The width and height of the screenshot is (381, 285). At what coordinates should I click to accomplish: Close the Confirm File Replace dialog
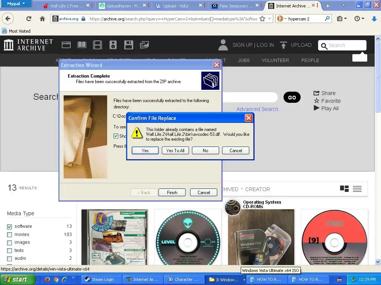click(x=248, y=118)
